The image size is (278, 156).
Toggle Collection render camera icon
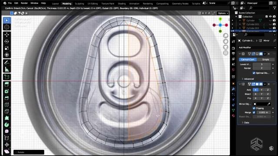click(x=274, y=16)
